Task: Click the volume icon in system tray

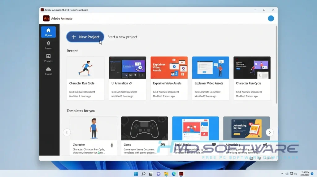Action: point(296,174)
